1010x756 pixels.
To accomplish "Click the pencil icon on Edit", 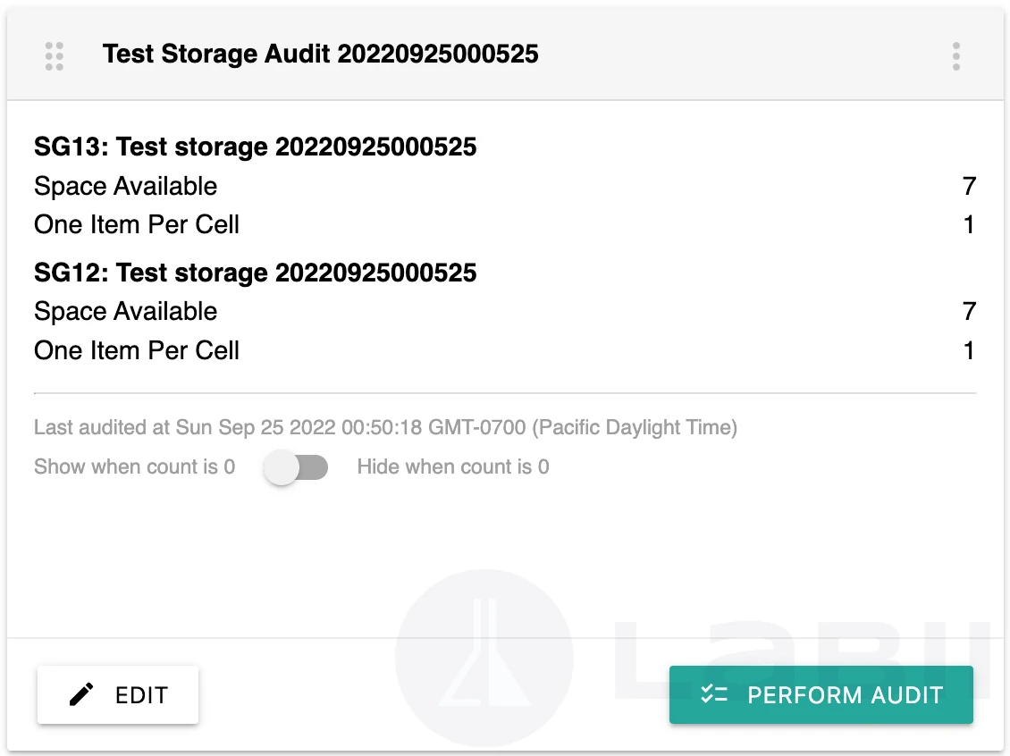I will (x=81, y=694).
